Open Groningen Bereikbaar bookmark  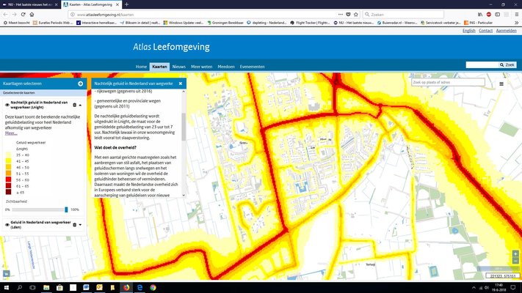tap(225, 23)
